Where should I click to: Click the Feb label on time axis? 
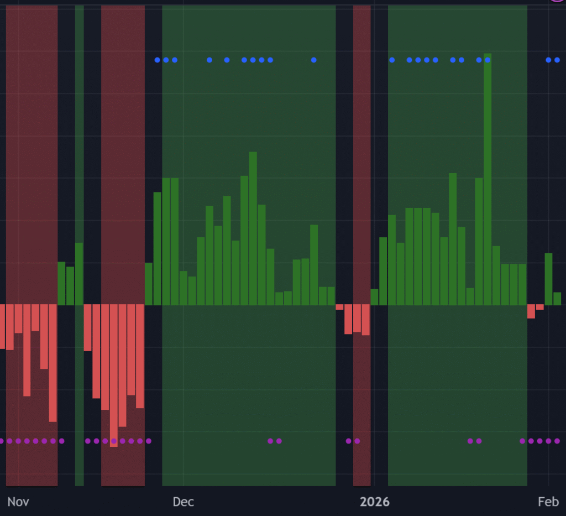(548, 502)
